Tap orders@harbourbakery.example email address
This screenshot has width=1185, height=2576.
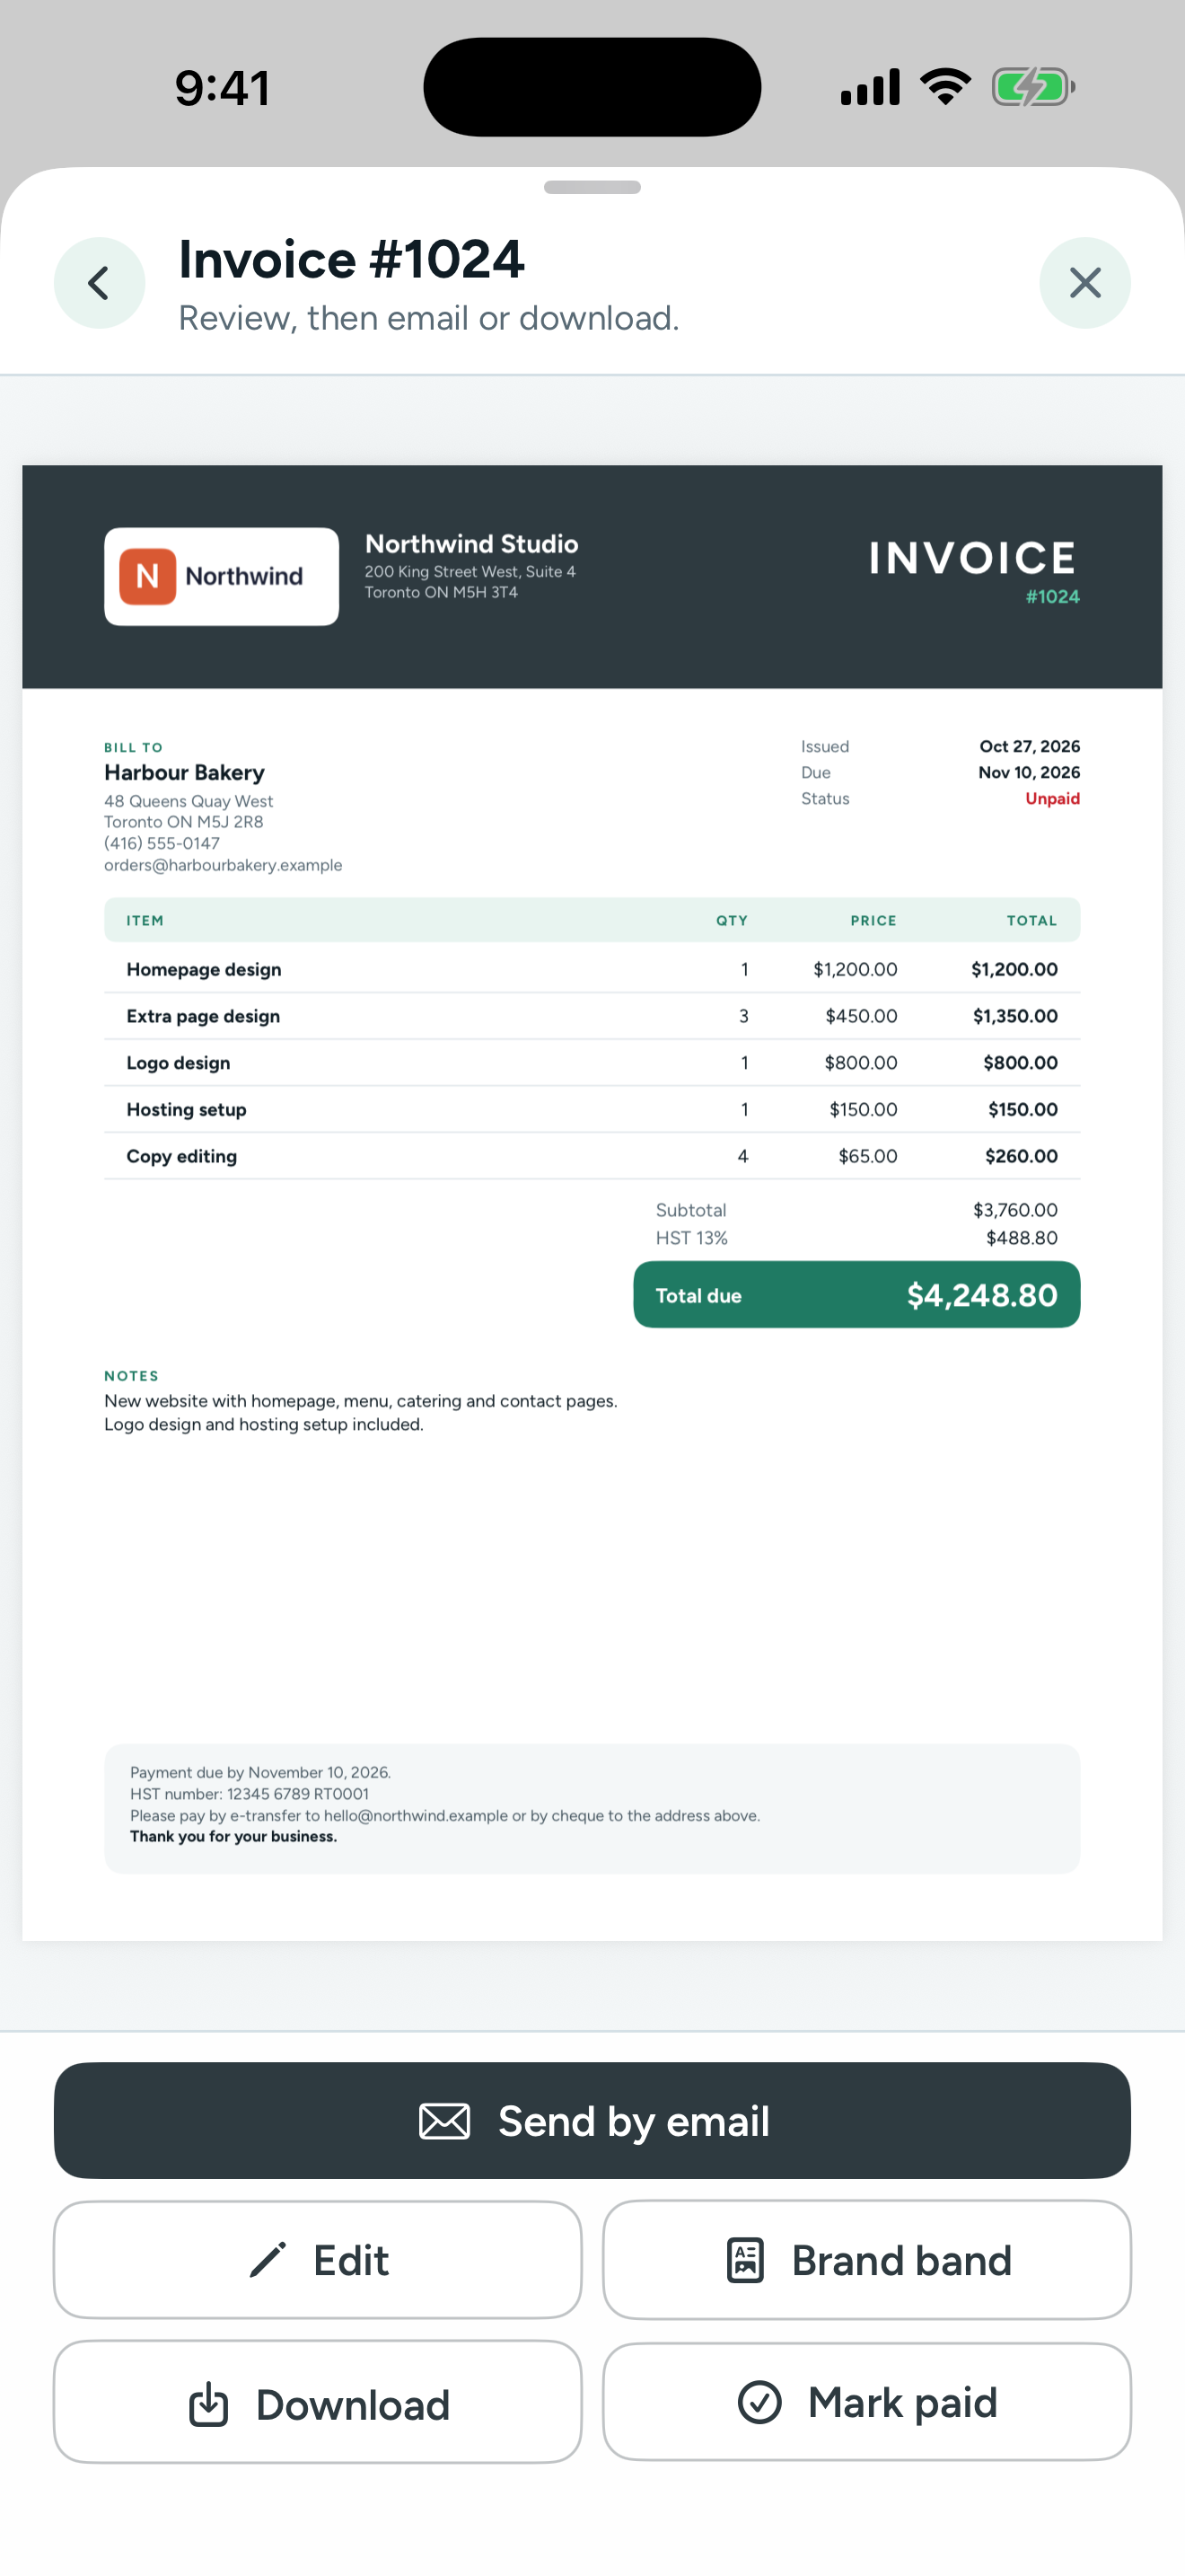(223, 865)
